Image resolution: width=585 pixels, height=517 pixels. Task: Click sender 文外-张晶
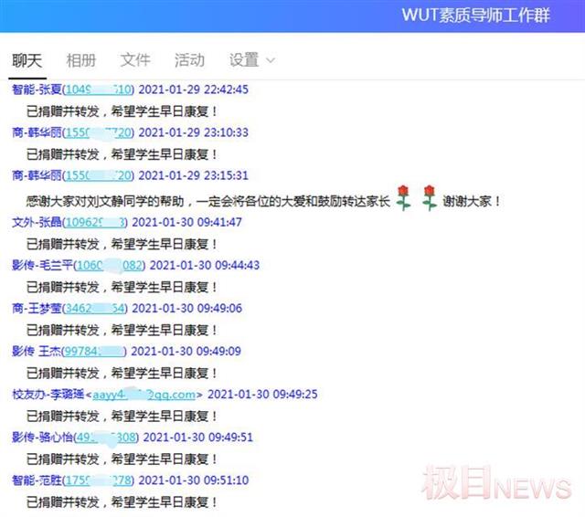(36, 222)
